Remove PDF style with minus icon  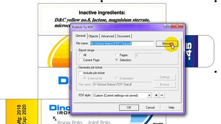click(x=162, y=95)
